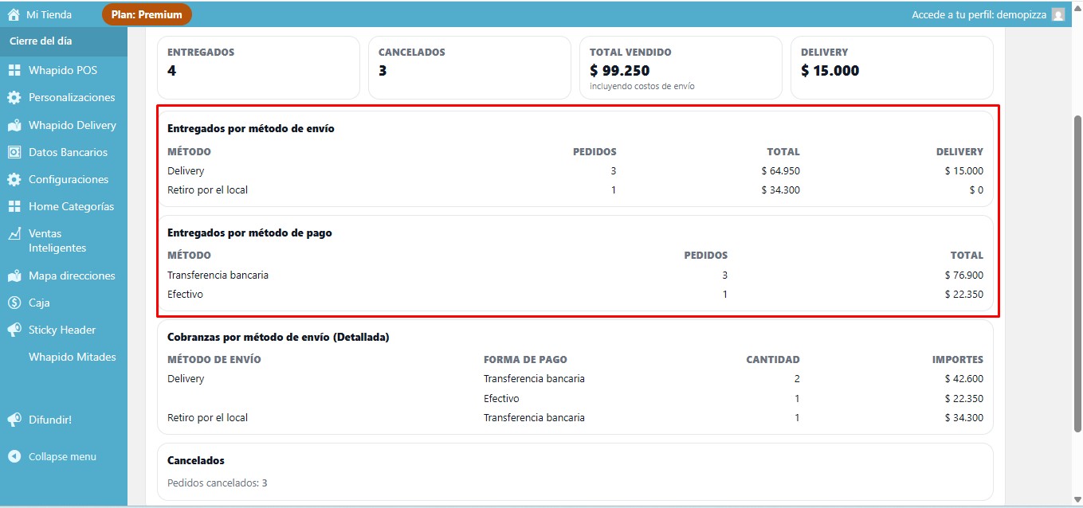Click the Mi Tienda home icon

[14, 14]
